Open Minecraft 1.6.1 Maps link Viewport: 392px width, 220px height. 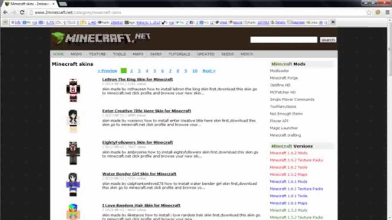(x=288, y=203)
